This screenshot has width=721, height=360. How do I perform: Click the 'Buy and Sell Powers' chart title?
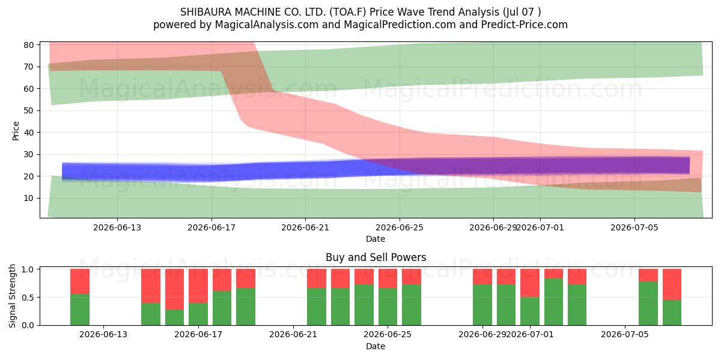coord(376,257)
